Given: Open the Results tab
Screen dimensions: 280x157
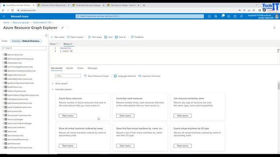Looking at the screenshot, I should click(x=70, y=68).
